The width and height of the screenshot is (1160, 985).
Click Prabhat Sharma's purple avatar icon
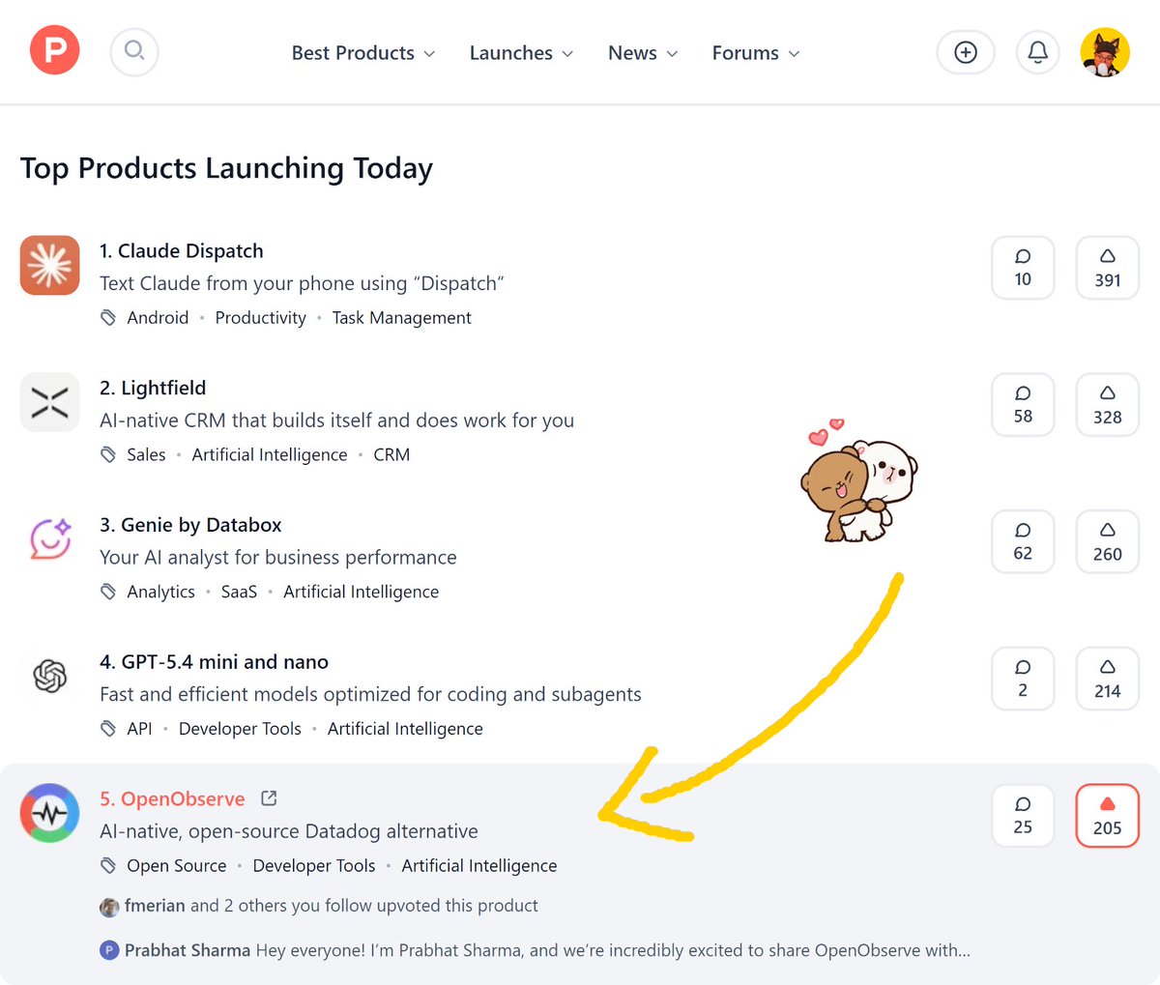109,951
